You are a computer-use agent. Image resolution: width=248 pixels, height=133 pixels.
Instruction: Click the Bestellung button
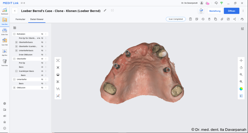[215, 11]
